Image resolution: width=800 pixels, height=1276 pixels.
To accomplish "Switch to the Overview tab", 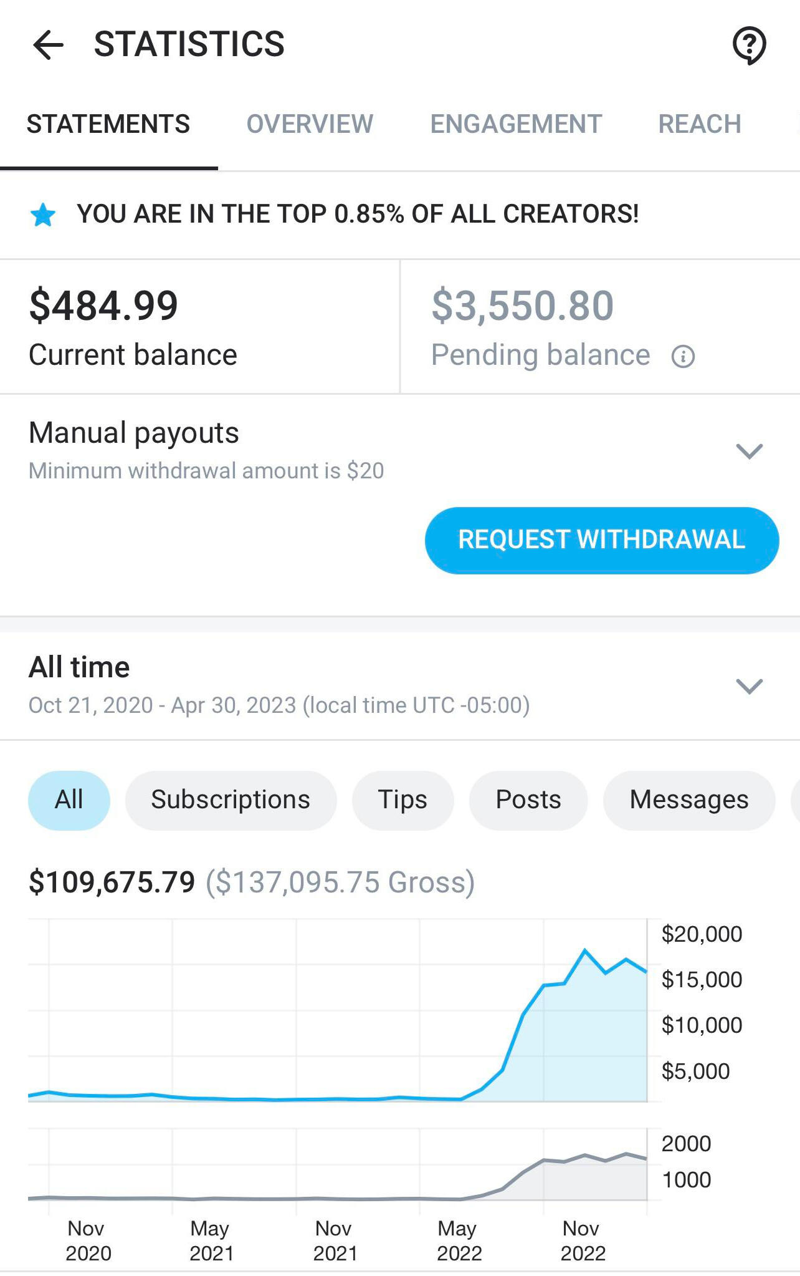I will pyautogui.click(x=310, y=124).
